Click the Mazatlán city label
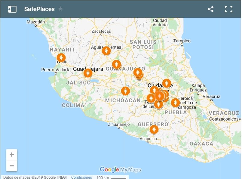This screenshot has width=242, height=179. [x=35, y=22]
